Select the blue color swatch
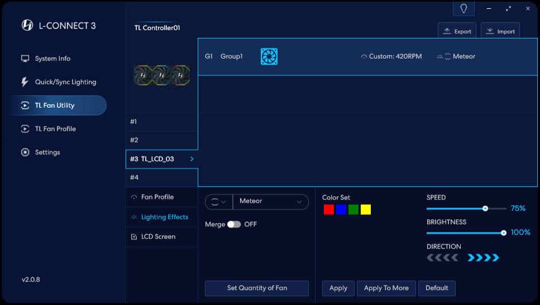 pos(341,209)
